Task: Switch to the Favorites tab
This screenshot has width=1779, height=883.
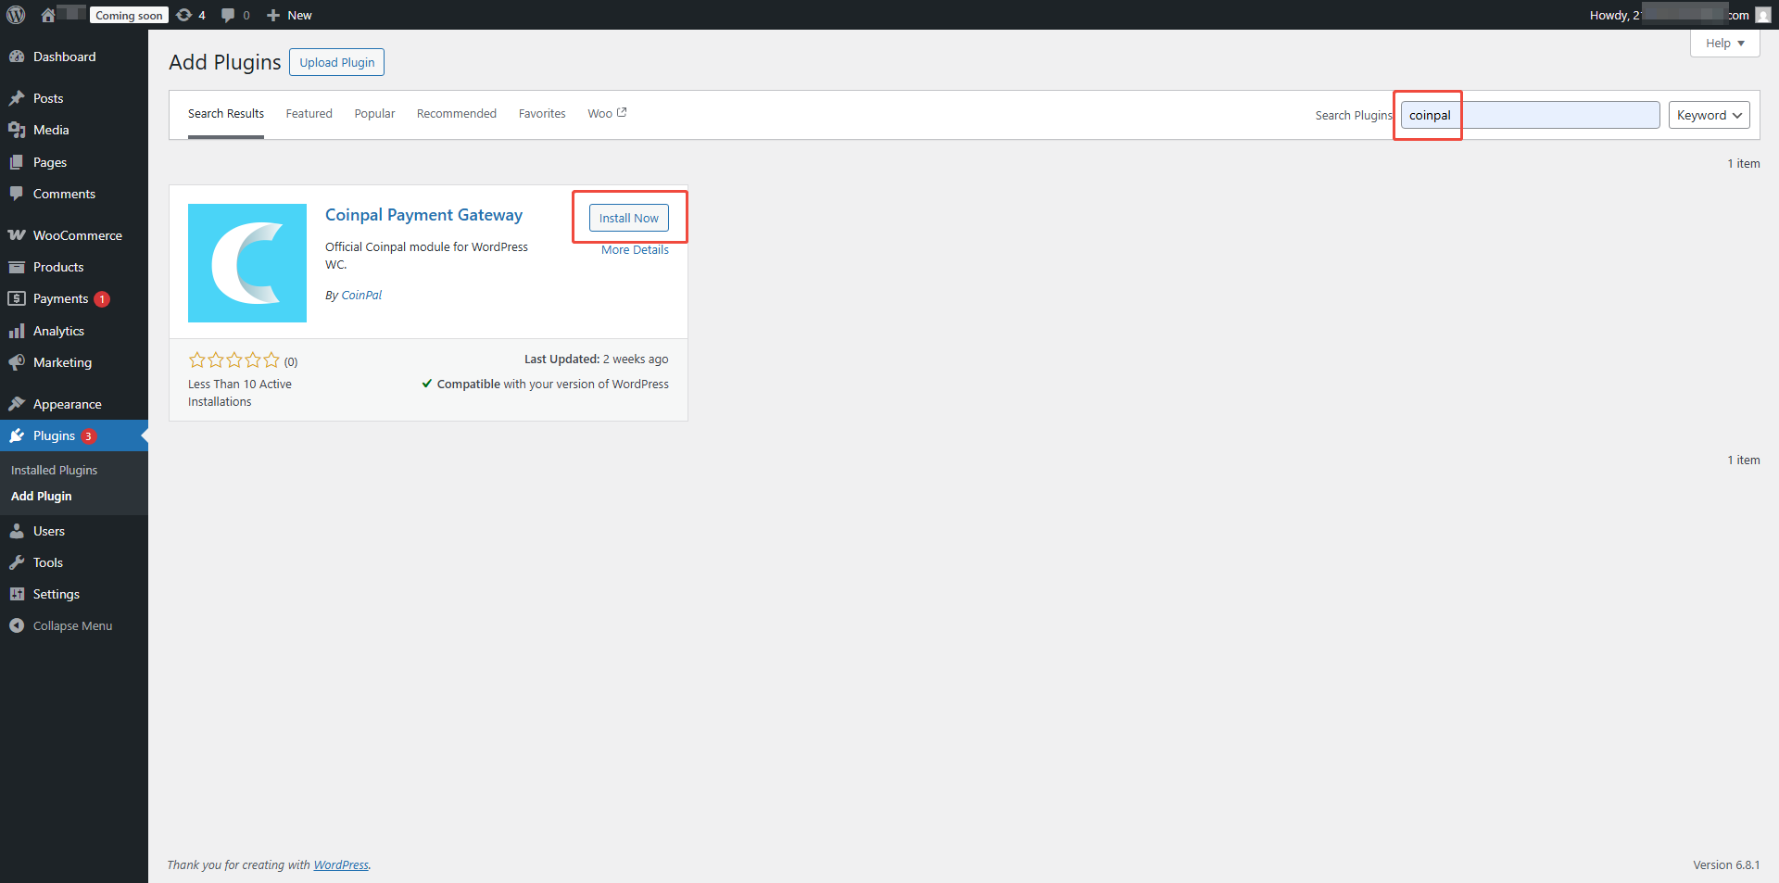Action: pos(542,114)
